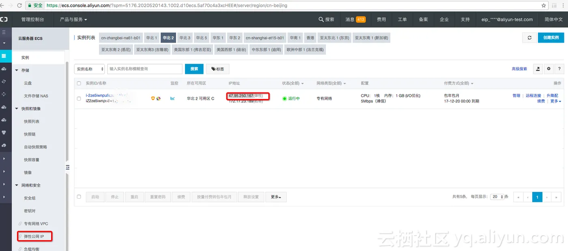Click the sidebar collapse handle icon
This screenshot has height=251, width=568.
click(68, 167)
